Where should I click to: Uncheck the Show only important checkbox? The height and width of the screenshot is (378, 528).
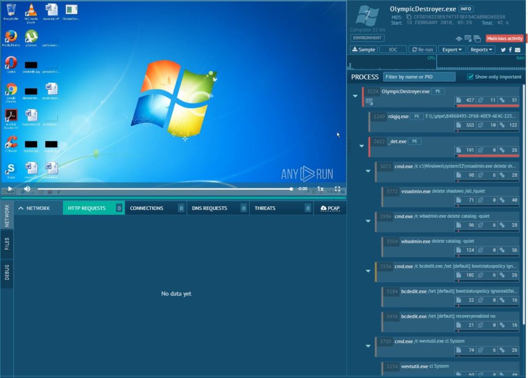click(x=470, y=77)
